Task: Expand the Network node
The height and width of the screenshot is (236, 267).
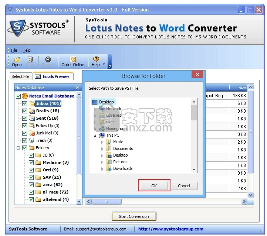Action: (x=95, y=109)
